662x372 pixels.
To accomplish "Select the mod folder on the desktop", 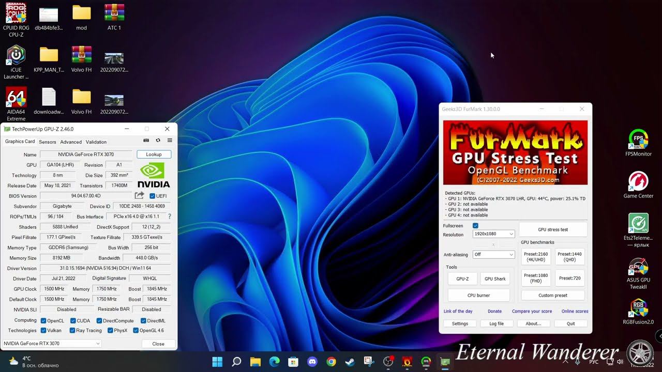I will tap(81, 17).
